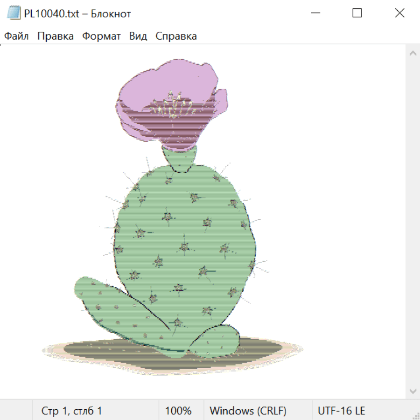Click the window resize grip corner
This screenshot has height=420, width=420.
pyautogui.click(x=415, y=415)
